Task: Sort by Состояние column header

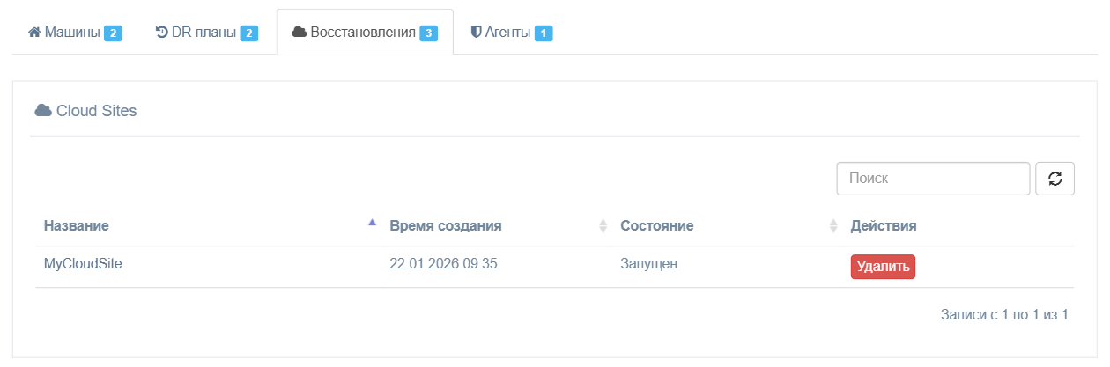Action: coord(657,225)
